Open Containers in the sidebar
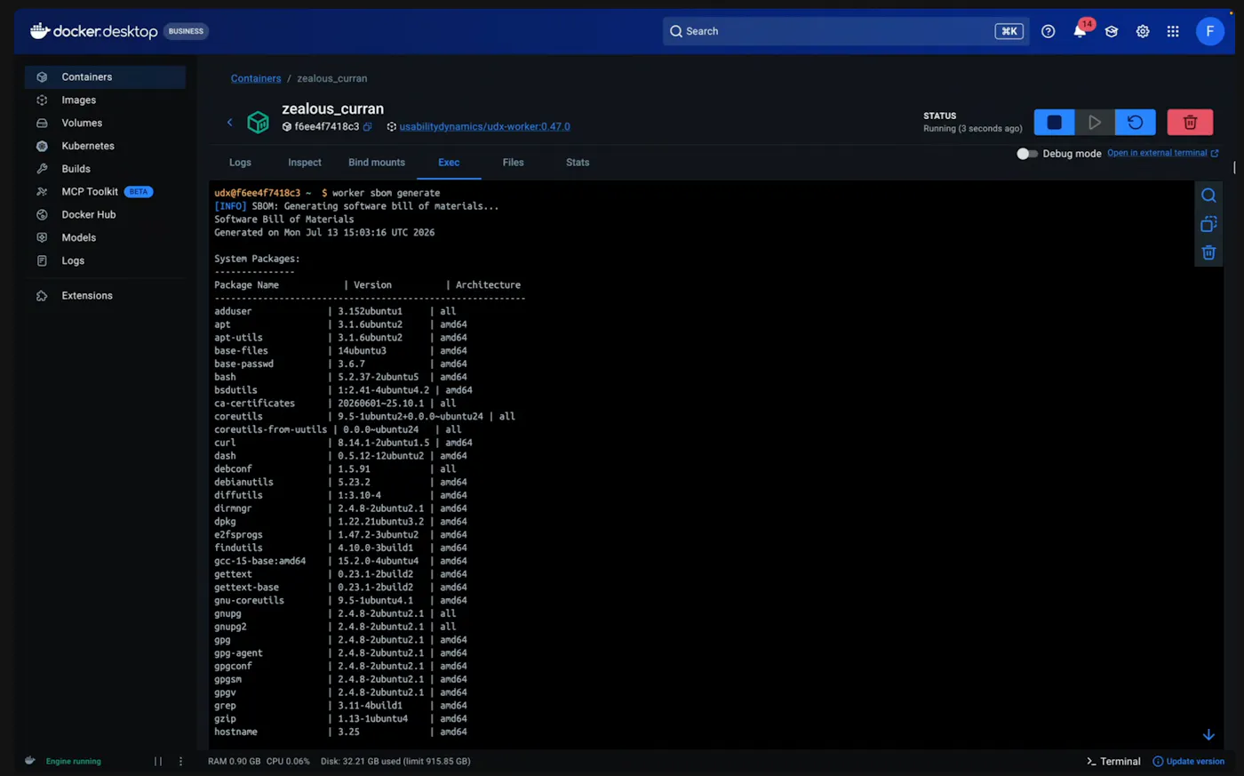Viewport: 1244px width, 776px height. coord(105,77)
